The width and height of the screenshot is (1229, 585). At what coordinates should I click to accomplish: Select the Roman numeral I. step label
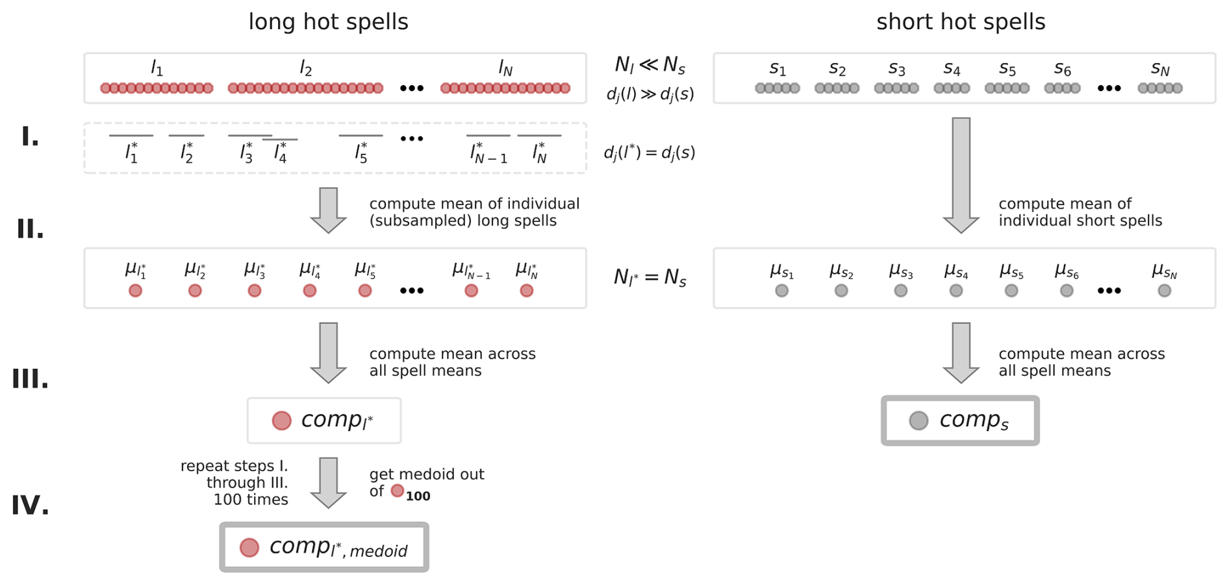click(30, 137)
